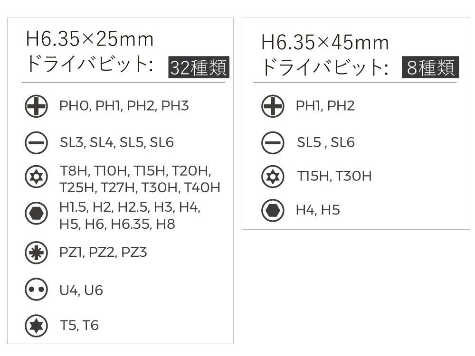Click the 8種類 badge
Screen dimensions: 475x356
(430, 68)
